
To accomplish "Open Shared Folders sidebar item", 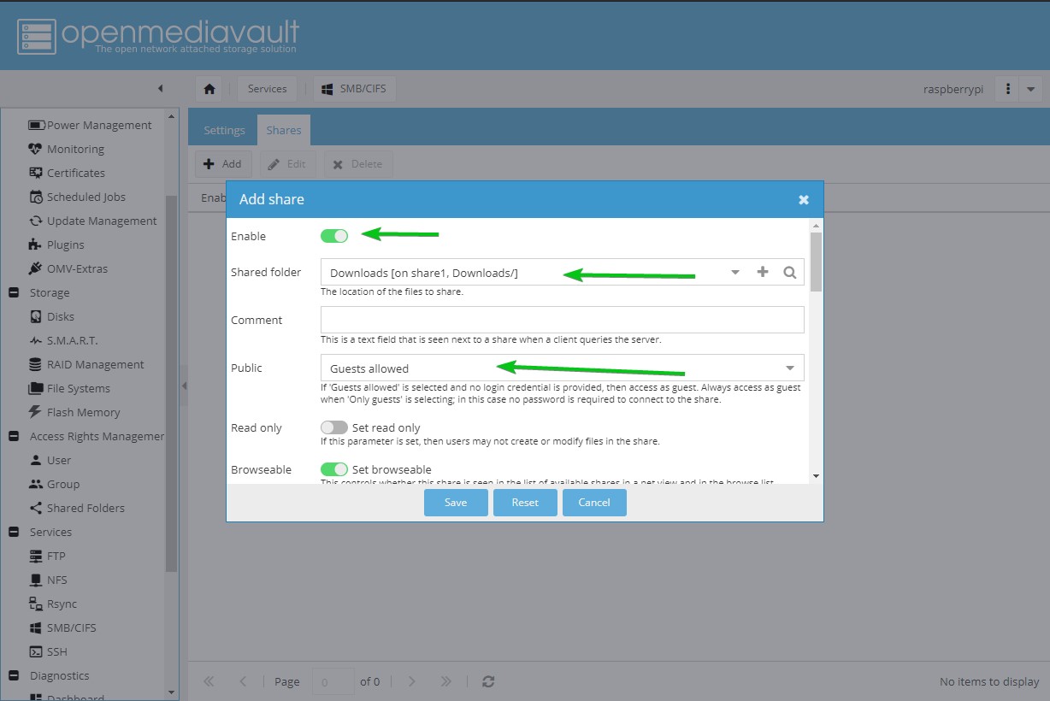I will (76, 508).
